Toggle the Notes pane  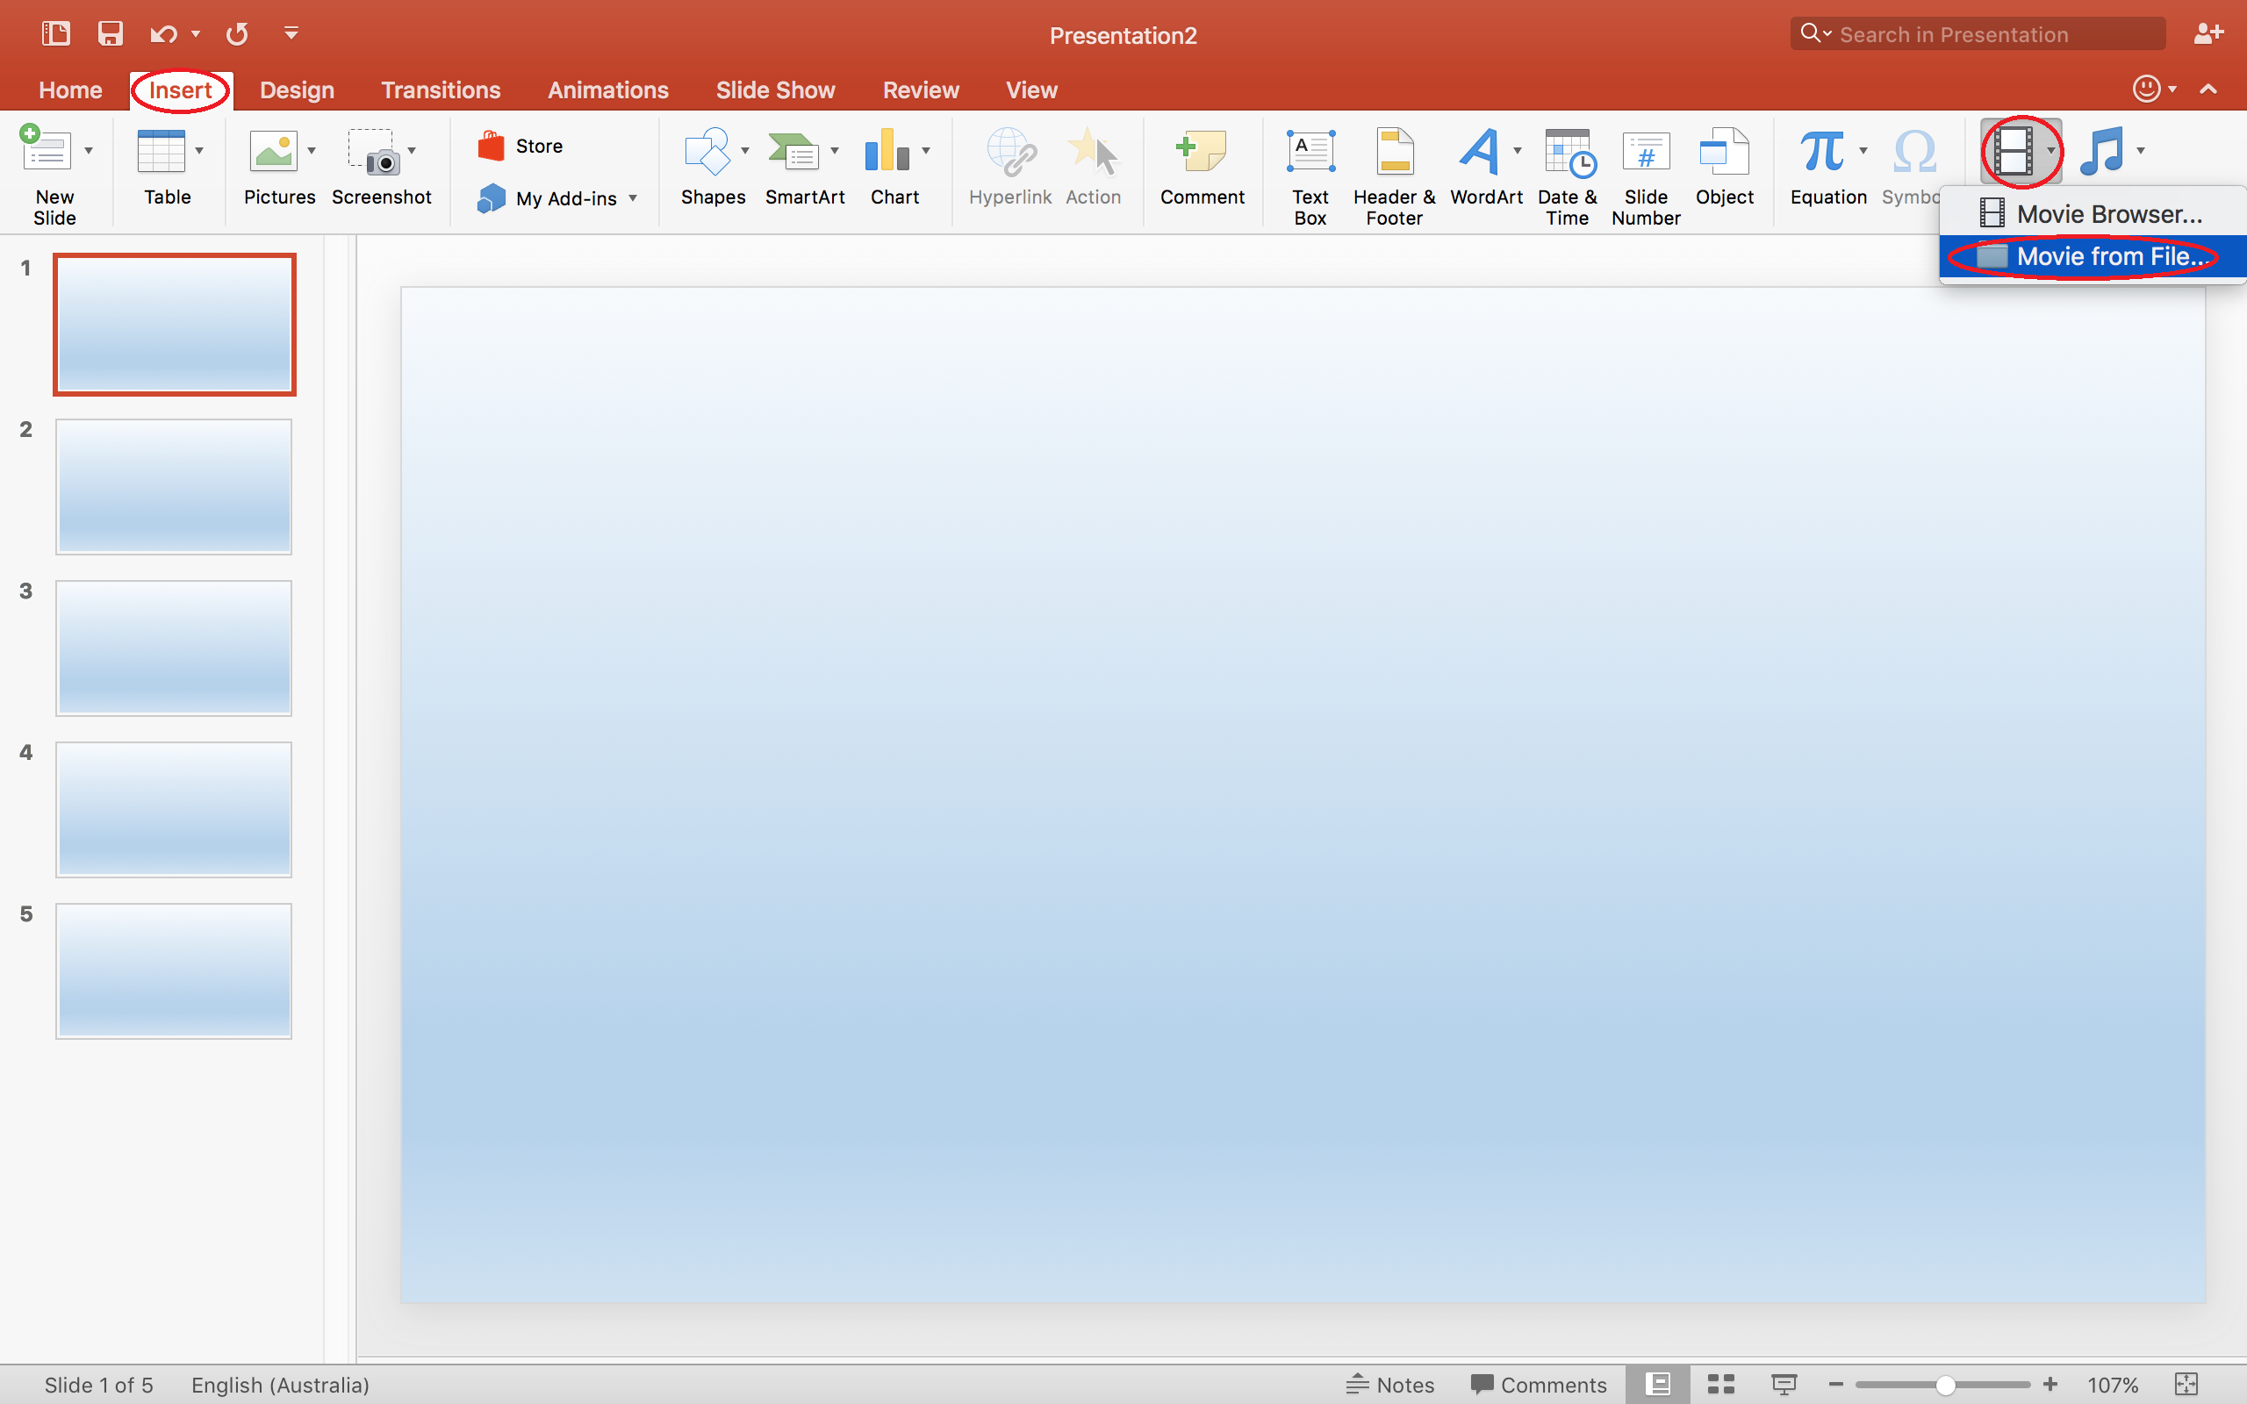click(x=1390, y=1384)
